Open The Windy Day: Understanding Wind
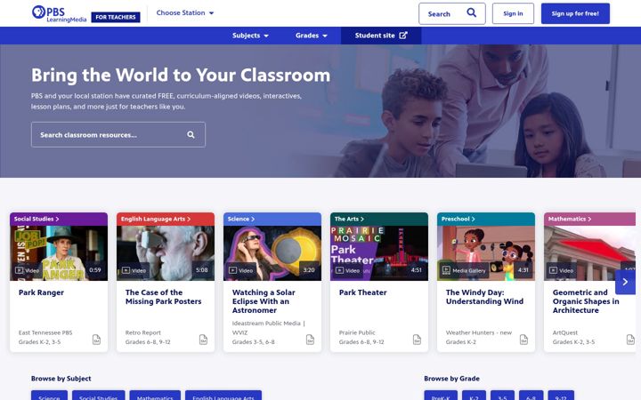 [484, 297]
